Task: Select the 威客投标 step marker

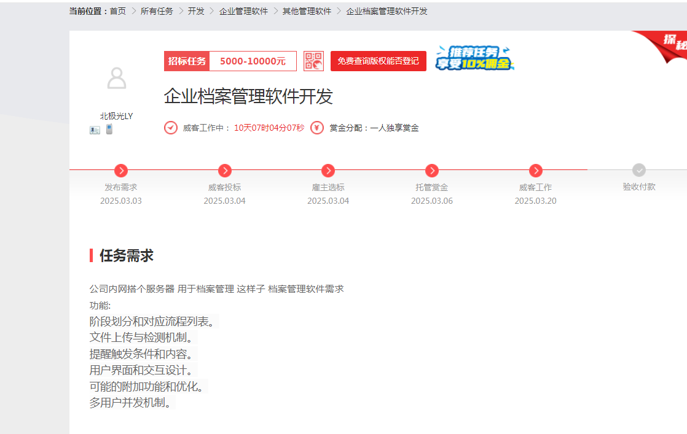Action: tap(225, 171)
